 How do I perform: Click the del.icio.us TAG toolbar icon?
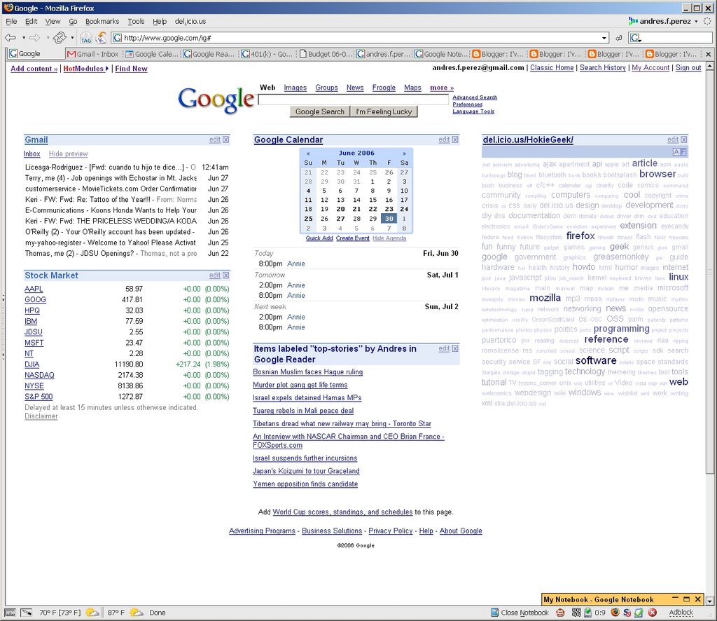[86, 38]
